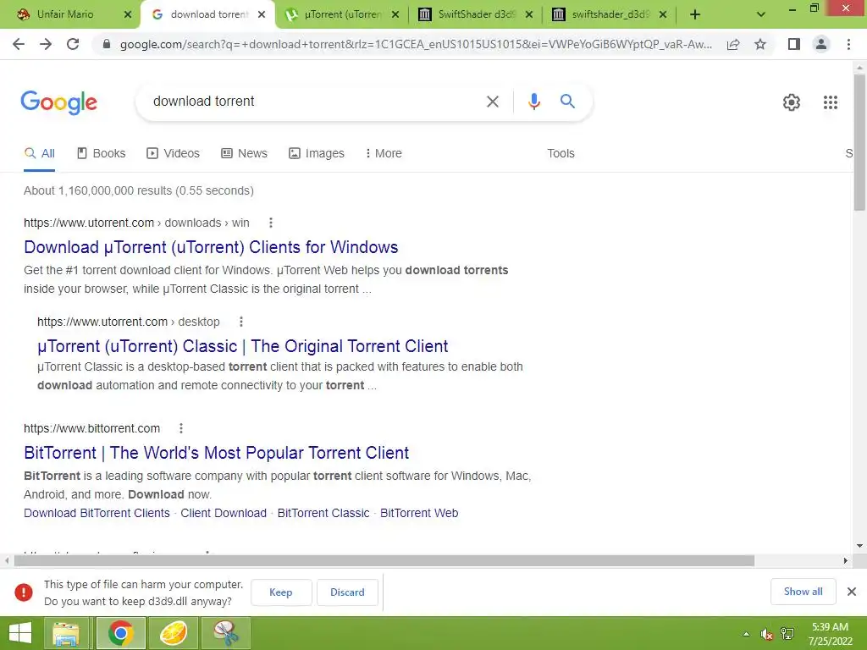
Task: Open search Tools options
Action: pyautogui.click(x=561, y=154)
